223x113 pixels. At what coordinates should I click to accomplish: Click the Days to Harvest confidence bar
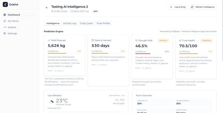click(x=108, y=53)
